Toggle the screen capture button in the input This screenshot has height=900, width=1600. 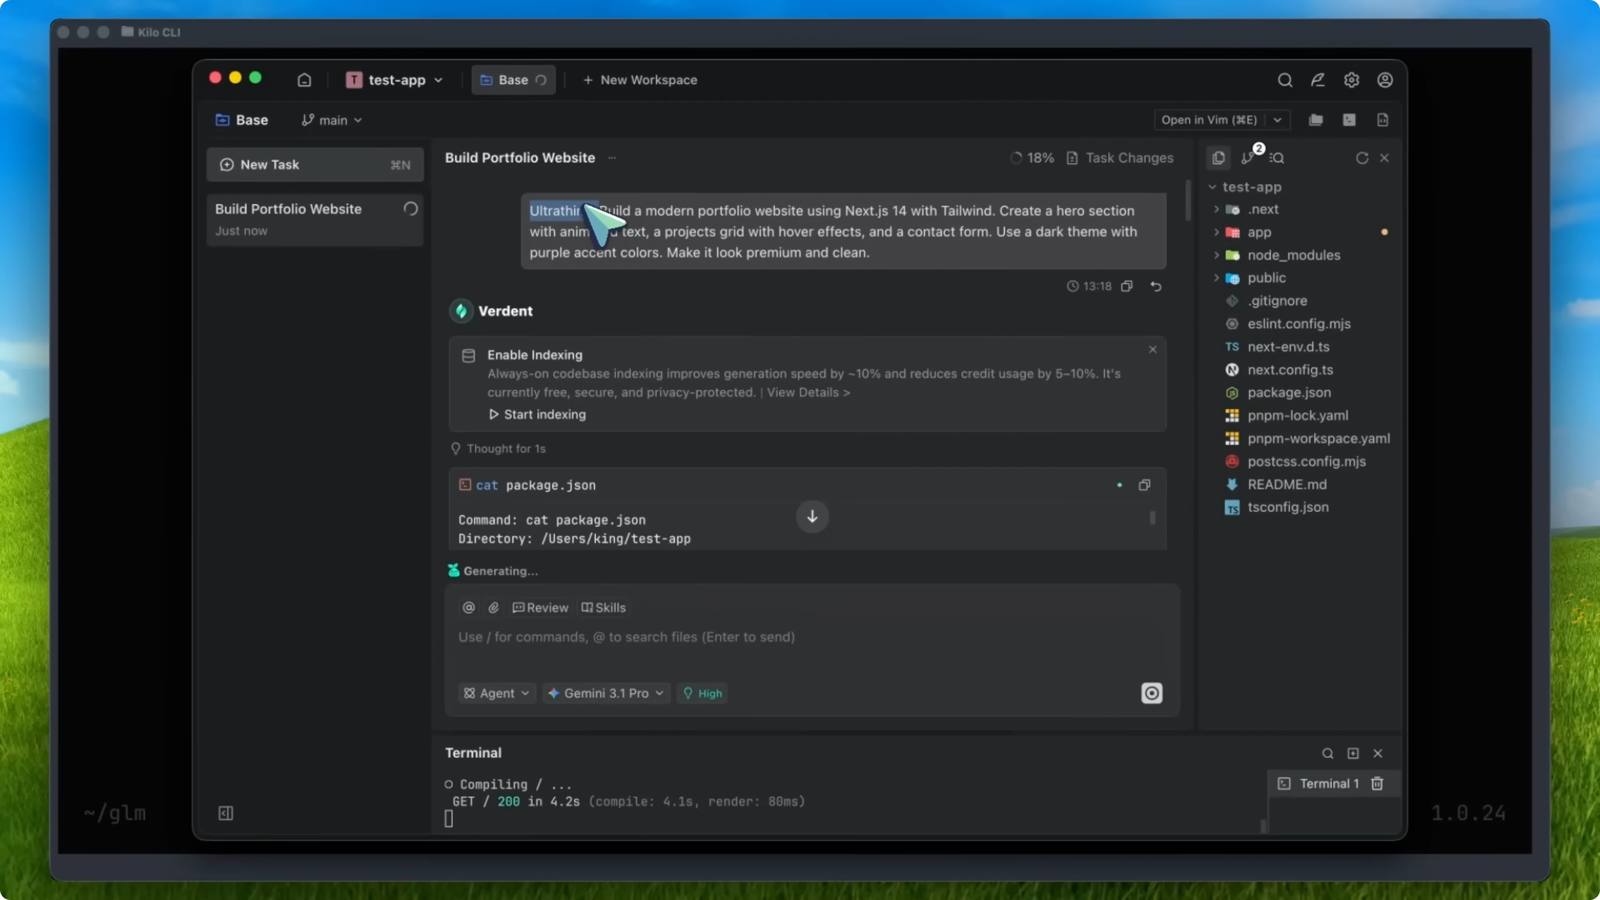[x=1152, y=693]
